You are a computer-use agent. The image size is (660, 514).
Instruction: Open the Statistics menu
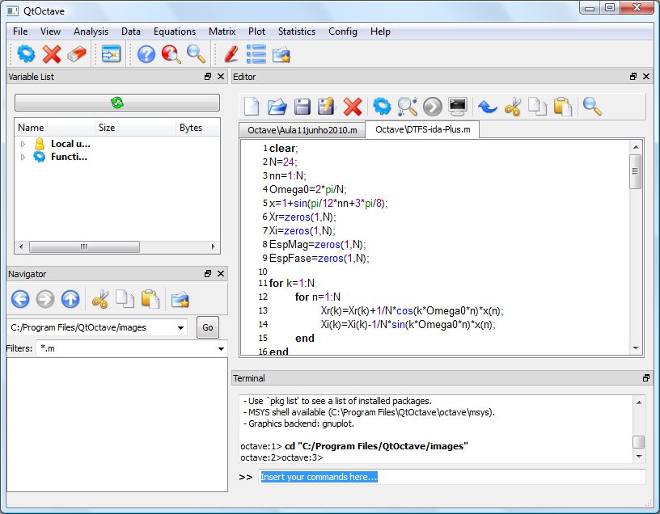click(x=297, y=32)
